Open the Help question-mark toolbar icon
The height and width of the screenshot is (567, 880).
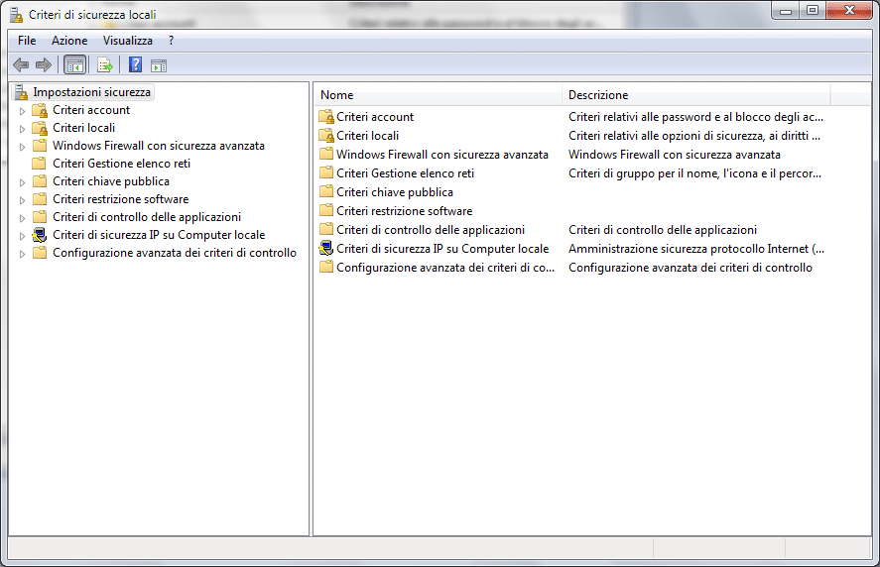point(135,65)
